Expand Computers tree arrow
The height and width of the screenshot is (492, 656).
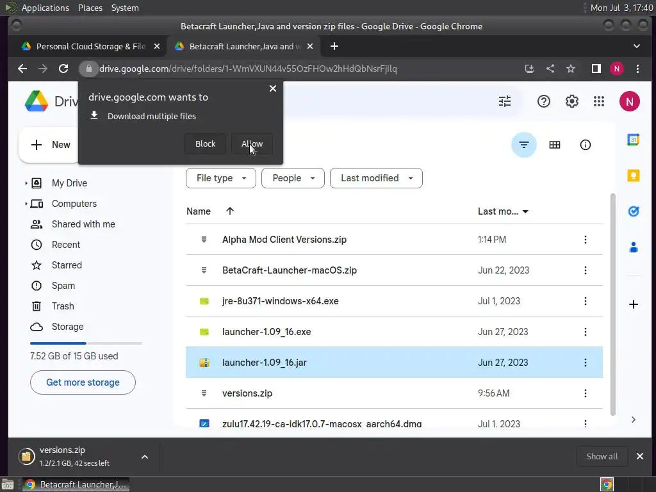[x=26, y=204]
